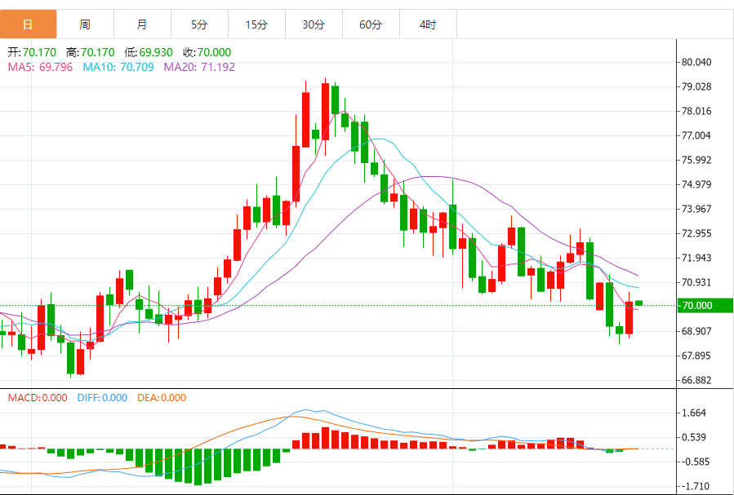Click the 72.955 price axis label
Image resolution: width=734 pixels, height=495 pixels.
point(696,233)
